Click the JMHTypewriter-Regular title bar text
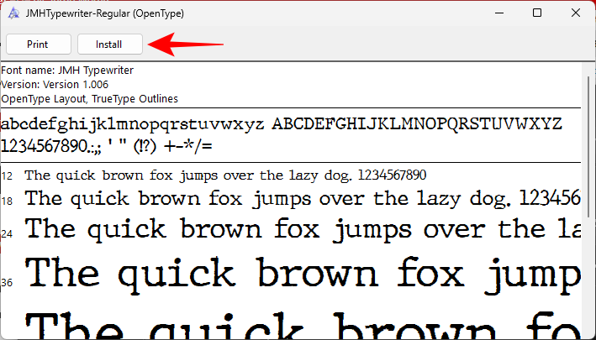596x340 pixels. [x=106, y=13]
